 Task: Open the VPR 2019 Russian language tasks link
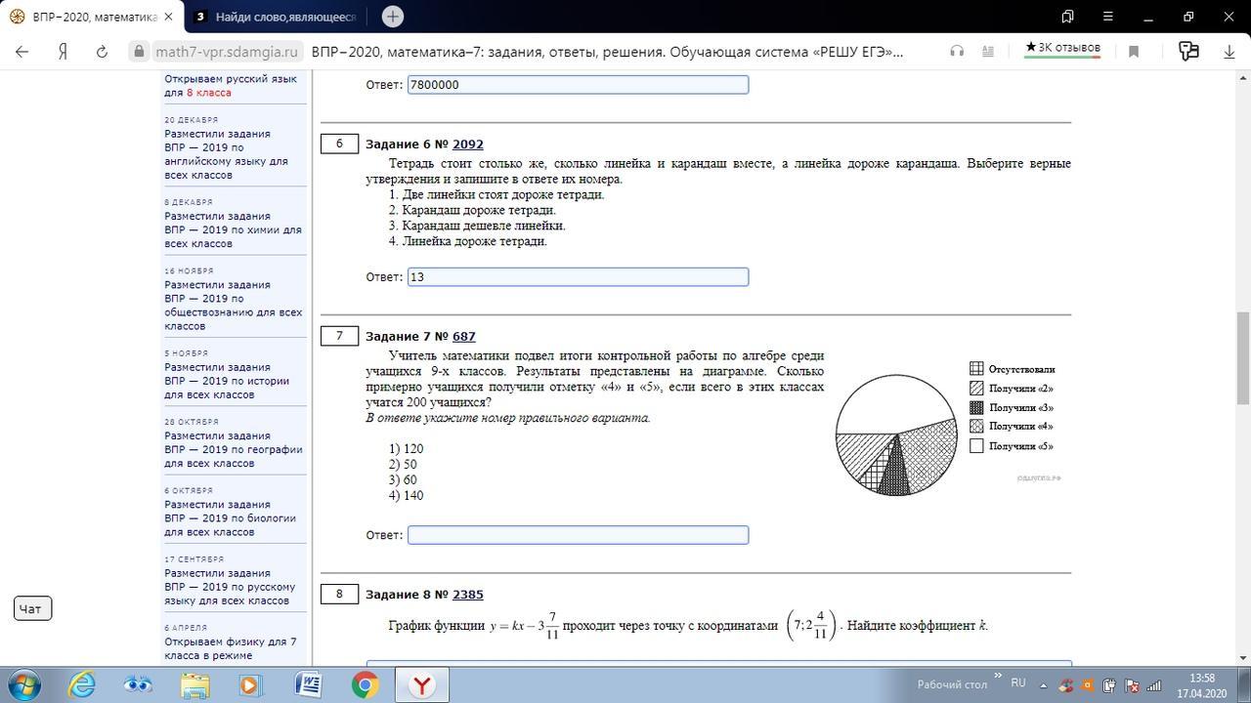coord(230,587)
